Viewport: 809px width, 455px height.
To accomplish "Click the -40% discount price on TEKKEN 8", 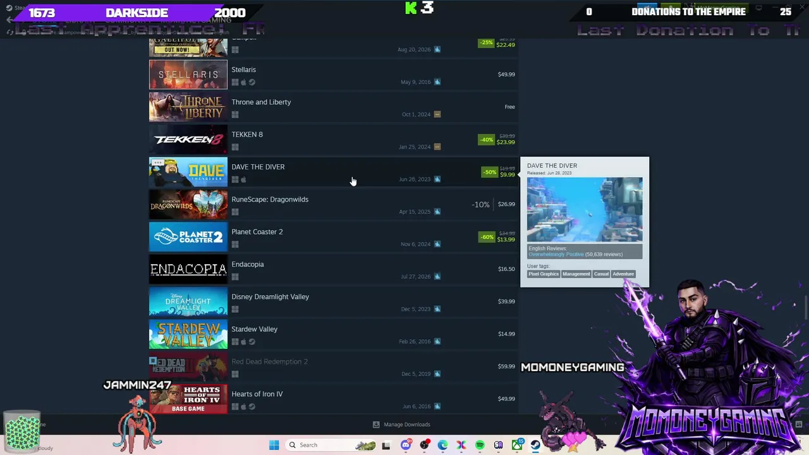I will [497, 140].
